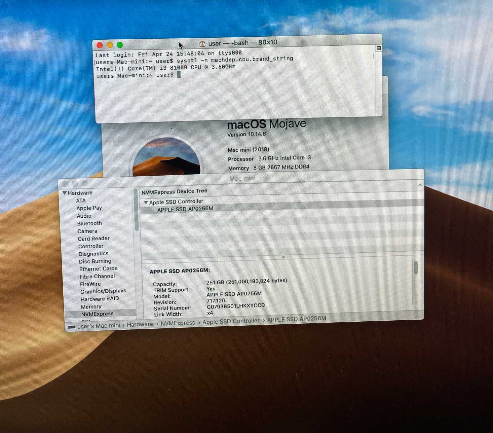The height and width of the screenshot is (433, 493).
Task: Select Hardware RAID in the sidebar
Action: tap(100, 299)
